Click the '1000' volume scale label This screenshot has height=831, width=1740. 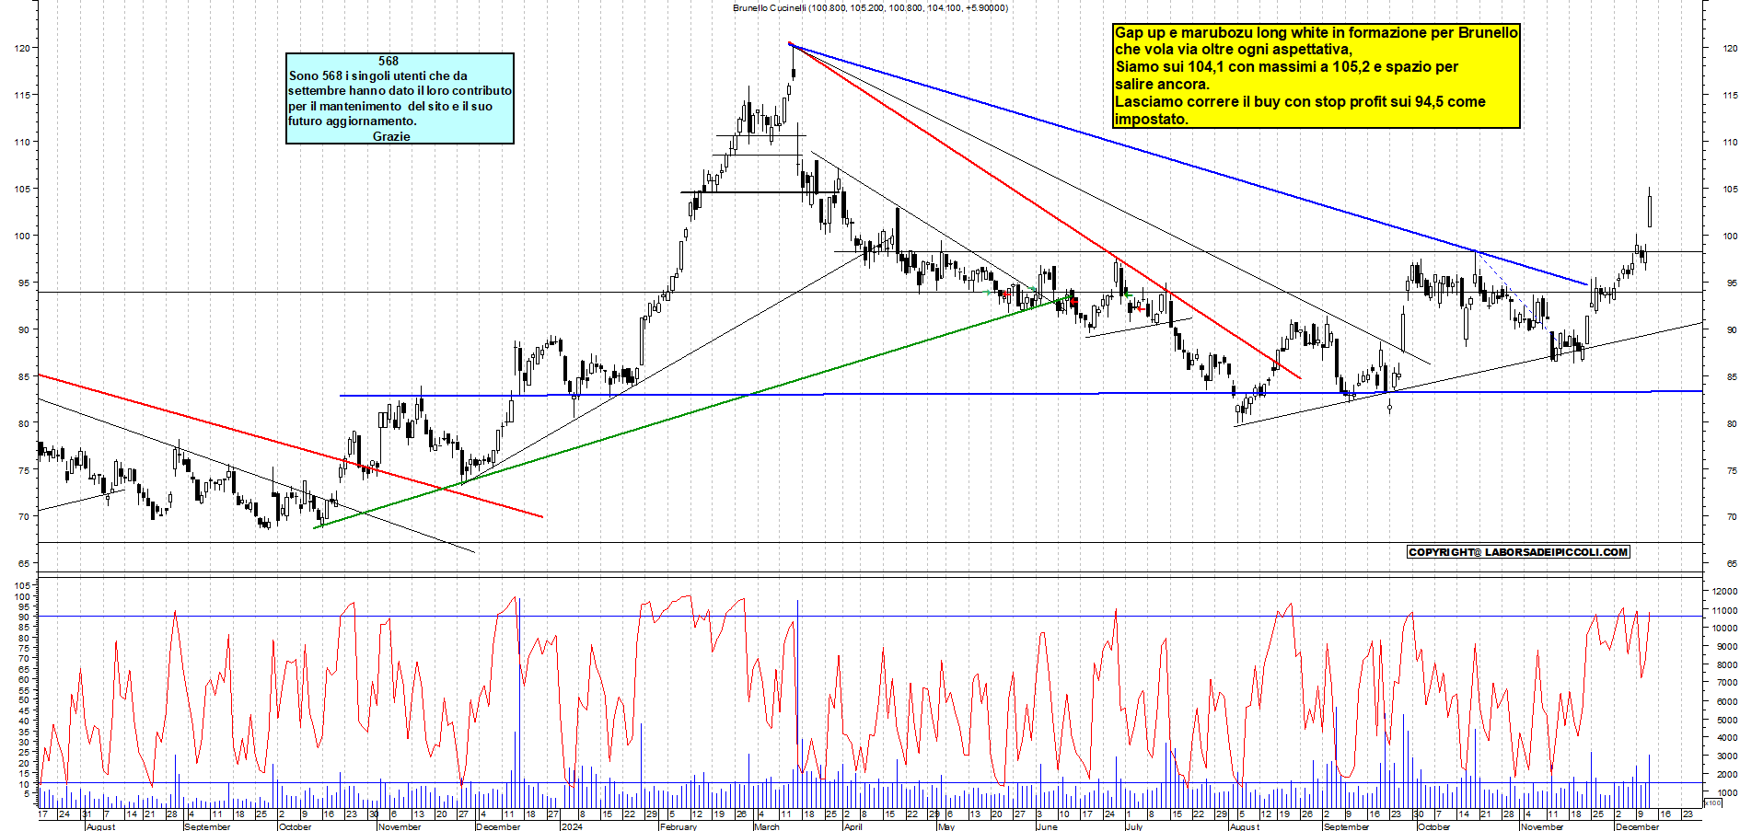pos(1727,792)
